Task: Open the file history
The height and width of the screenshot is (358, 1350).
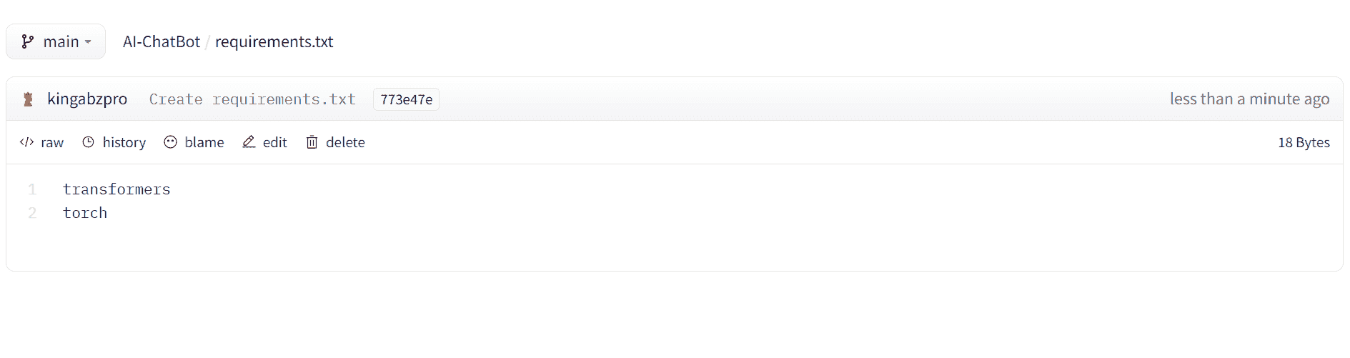Action: coord(124,142)
